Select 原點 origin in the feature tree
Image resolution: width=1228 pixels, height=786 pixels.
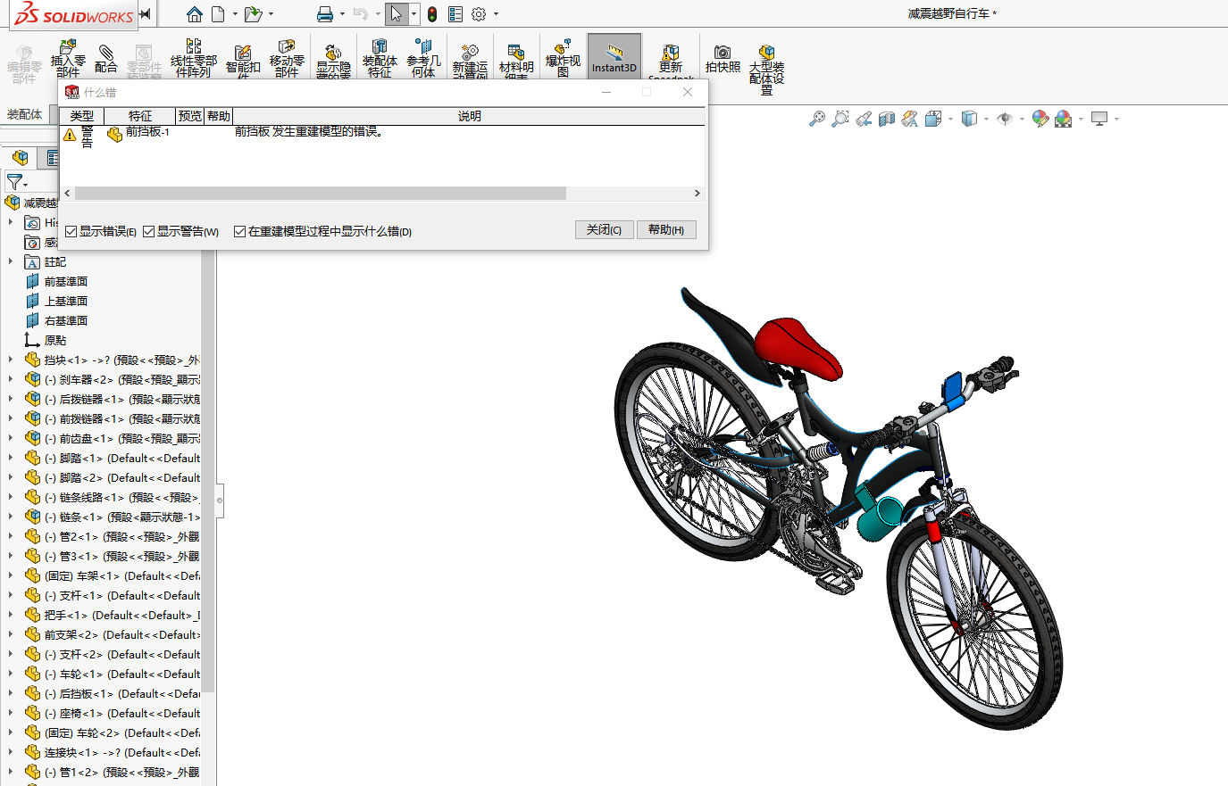[x=55, y=341]
